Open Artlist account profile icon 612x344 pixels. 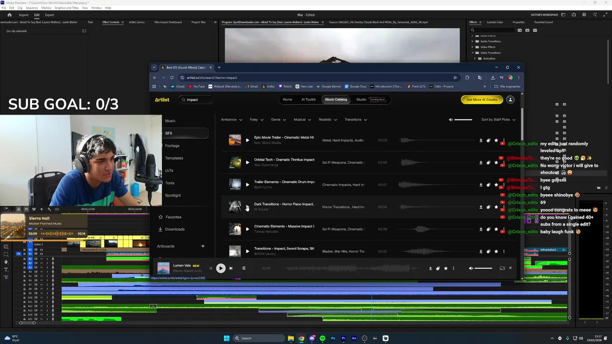pyautogui.click(x=510, y=99)
